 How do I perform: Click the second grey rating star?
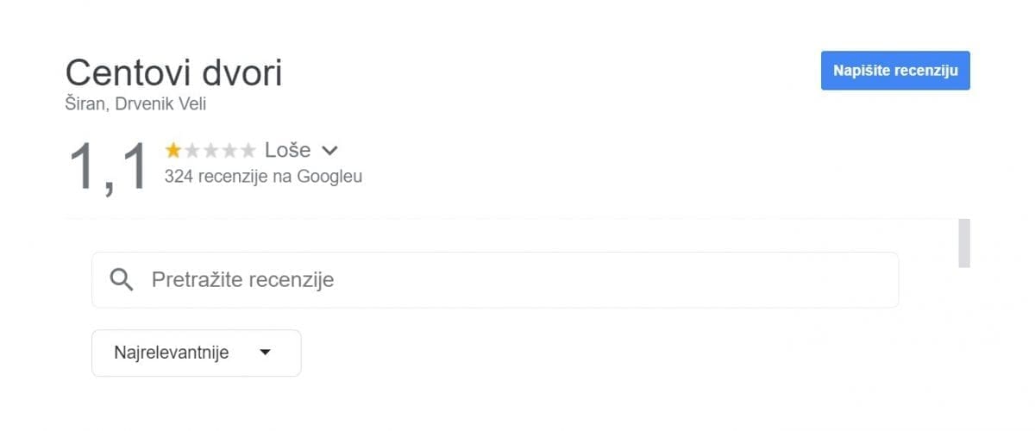coord(192,151)
